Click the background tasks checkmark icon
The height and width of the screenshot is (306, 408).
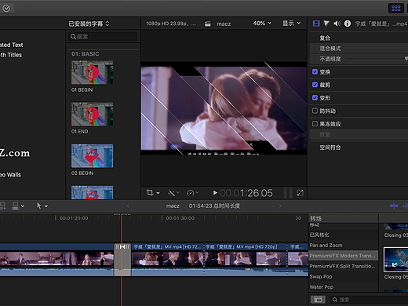click(x=6, y=9)
